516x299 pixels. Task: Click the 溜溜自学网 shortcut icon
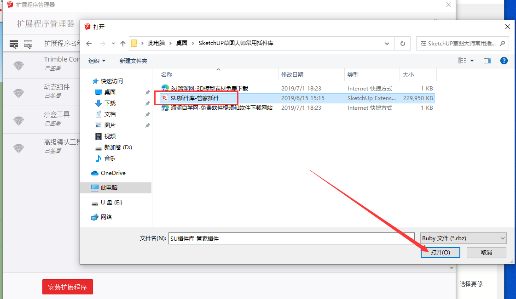(165, 107)
